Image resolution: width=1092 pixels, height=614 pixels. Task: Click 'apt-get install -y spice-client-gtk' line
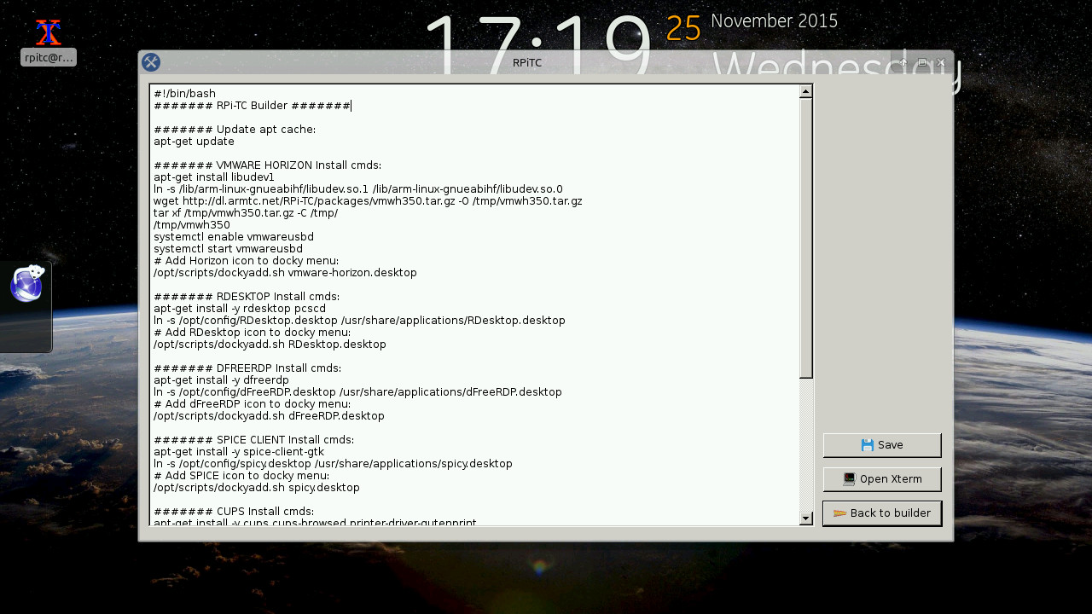239,452
